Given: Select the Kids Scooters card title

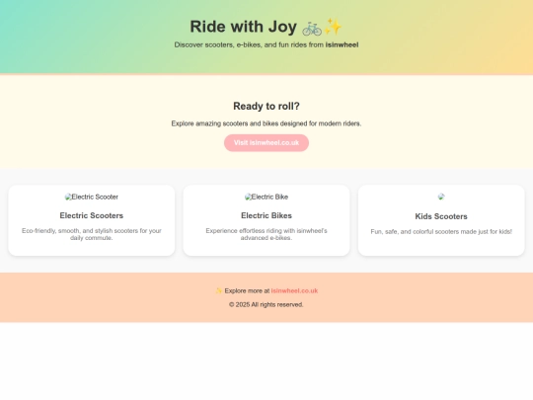Looking at the screenshot, I should tap(441, 216).
